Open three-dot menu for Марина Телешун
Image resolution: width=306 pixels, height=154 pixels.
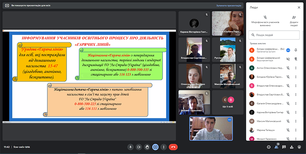point(296,130)
